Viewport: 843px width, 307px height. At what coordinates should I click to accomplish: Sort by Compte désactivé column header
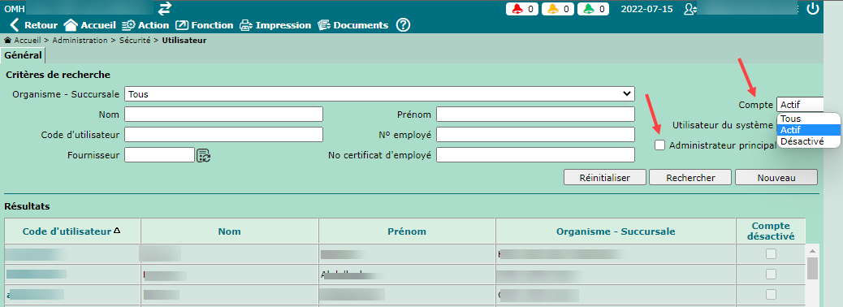coord(771,231)
